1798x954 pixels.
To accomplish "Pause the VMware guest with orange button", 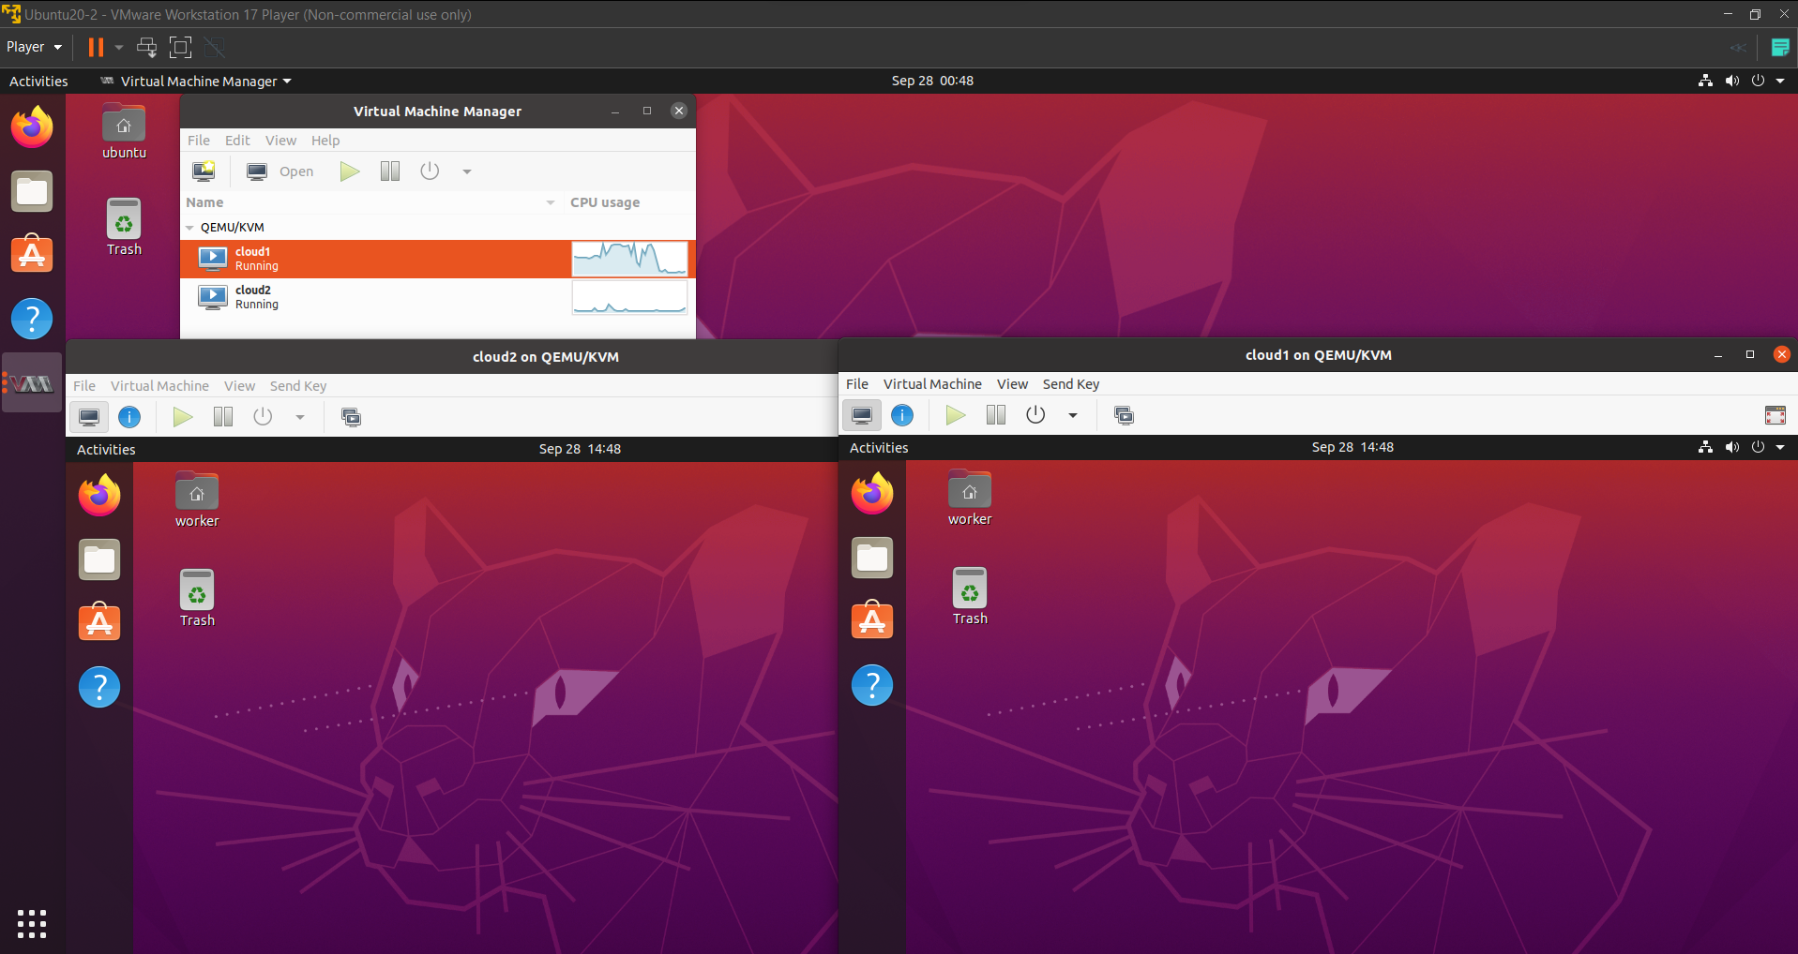I will (x=96, y=47).
